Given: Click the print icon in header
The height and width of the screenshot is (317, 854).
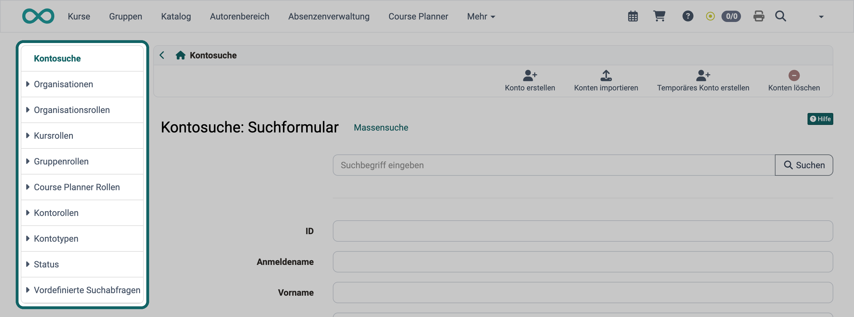Looking at the screenshot, I should pos(759,16).
